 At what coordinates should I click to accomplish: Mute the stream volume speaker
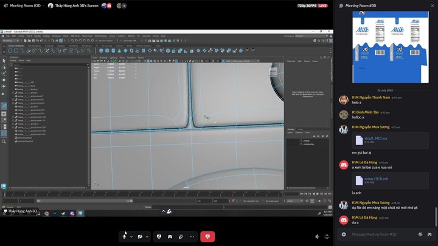(318, 236)
